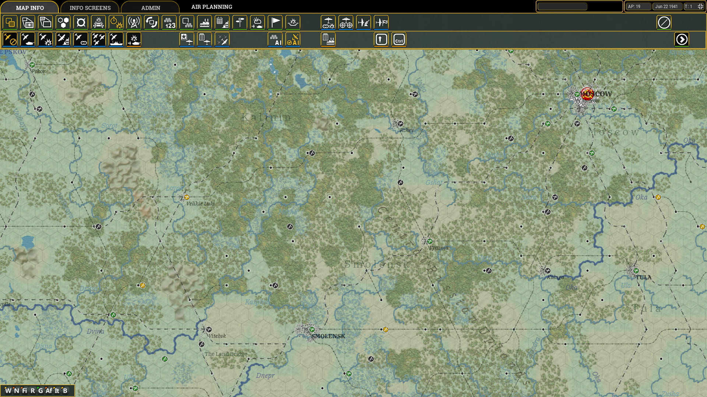Click the Vitebsk airfield marker
707x397 pixels.
point(209,329)
